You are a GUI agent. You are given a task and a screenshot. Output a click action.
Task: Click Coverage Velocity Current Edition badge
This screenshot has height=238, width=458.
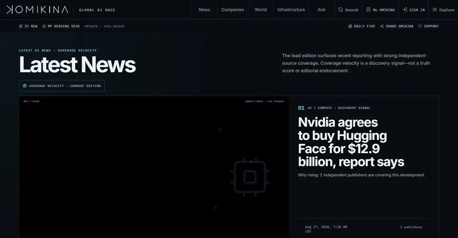(x=62, y=86)
